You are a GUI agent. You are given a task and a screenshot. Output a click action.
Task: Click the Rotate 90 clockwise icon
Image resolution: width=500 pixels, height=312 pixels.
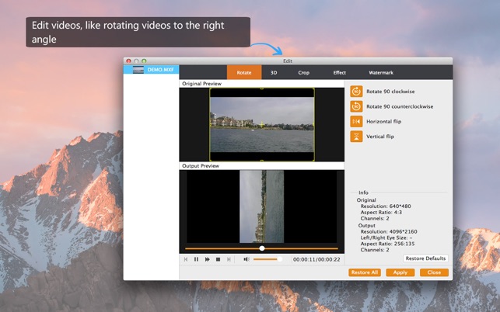point(356,92)
